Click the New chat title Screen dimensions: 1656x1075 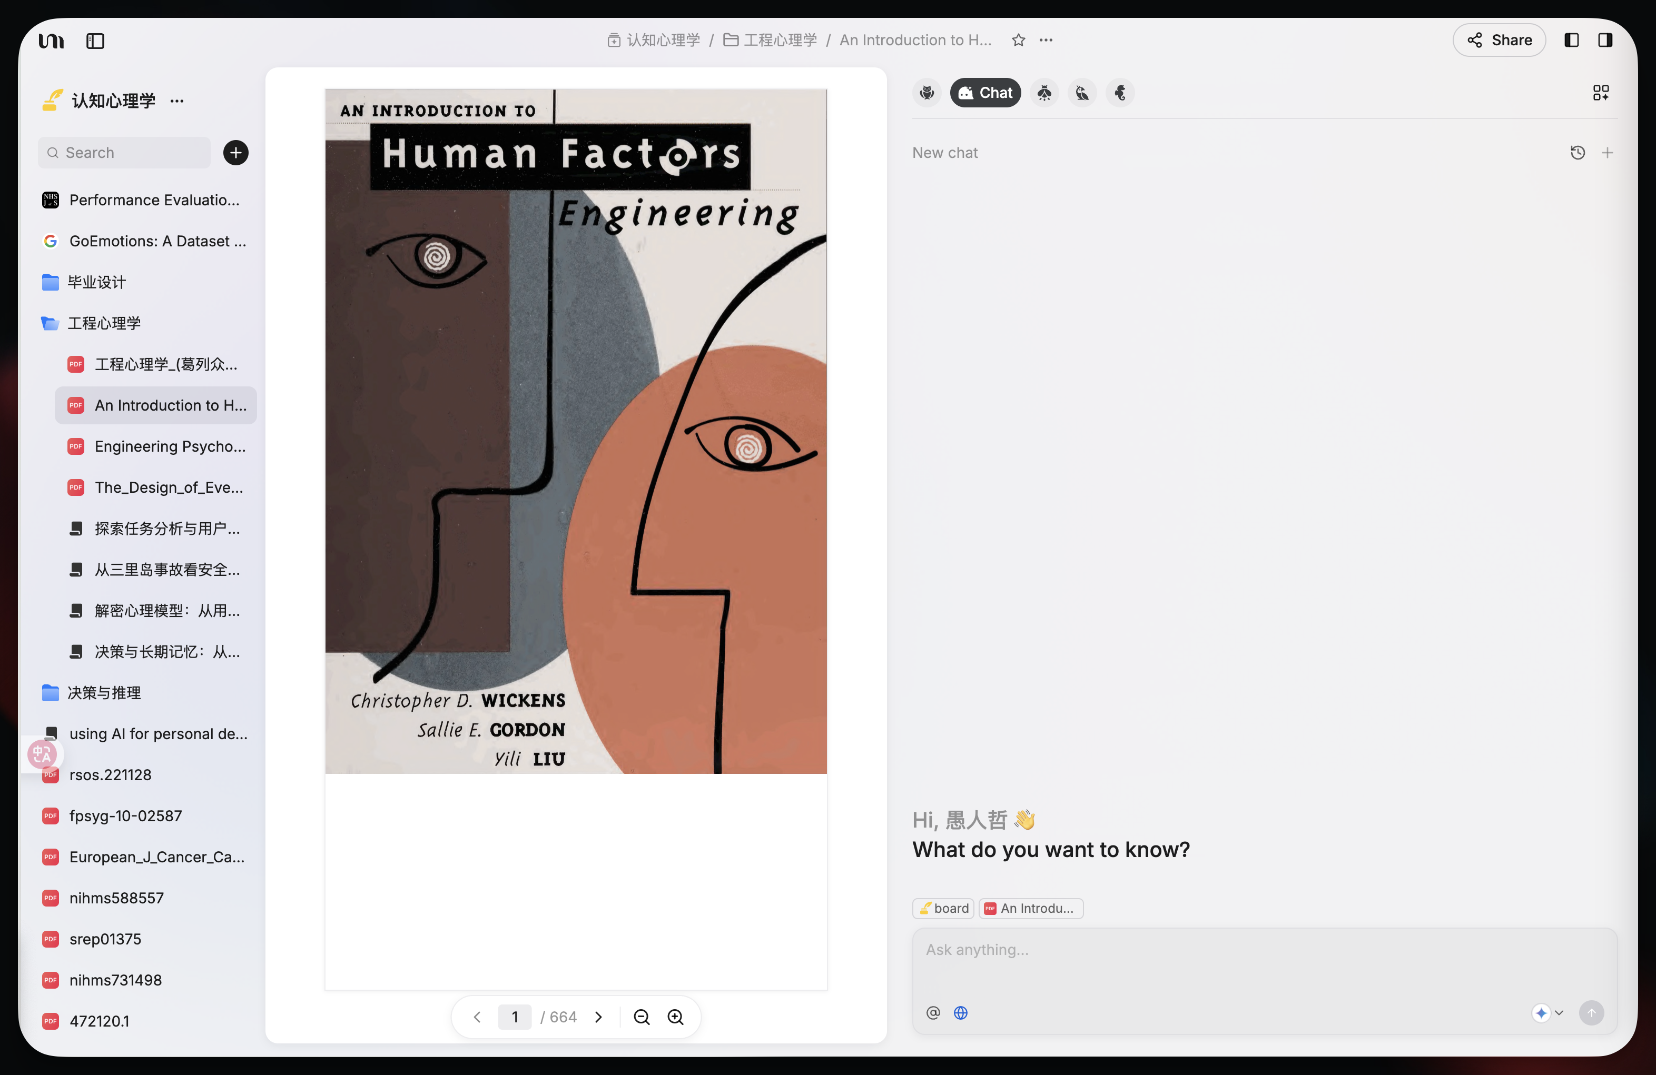tap(945, 152)
